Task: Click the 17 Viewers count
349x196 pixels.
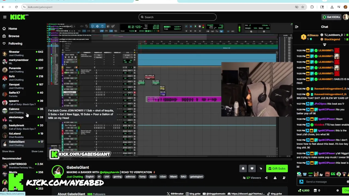Action: click(252, 178)
